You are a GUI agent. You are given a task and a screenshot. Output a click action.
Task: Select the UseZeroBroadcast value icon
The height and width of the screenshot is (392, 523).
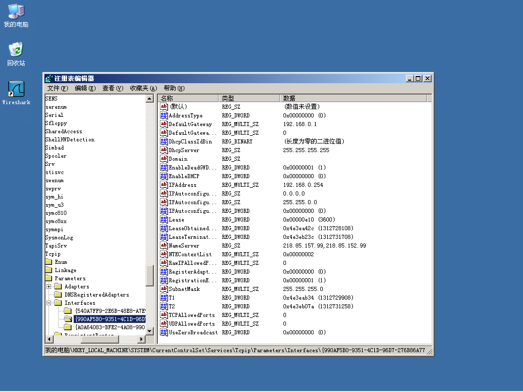click(164, 332)
